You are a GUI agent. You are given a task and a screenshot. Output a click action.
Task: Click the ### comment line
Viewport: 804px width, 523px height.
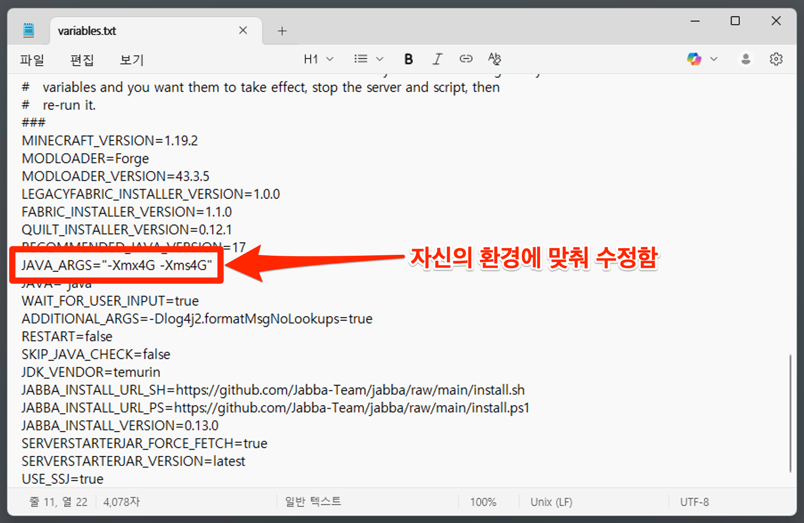[x=33, y=123]
